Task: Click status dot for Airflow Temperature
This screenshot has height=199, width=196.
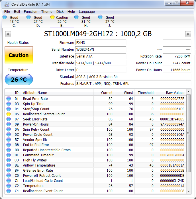Action: pos(9,165)
